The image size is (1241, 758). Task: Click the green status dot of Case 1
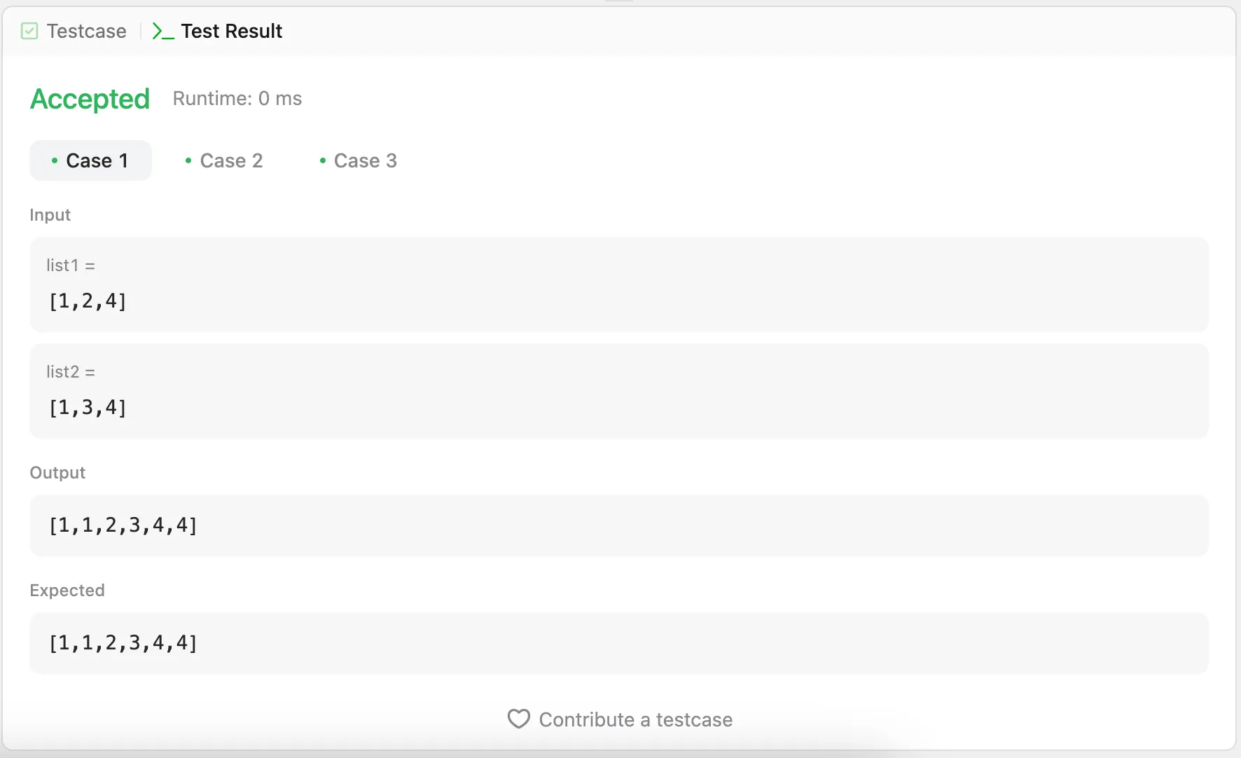coord(55,160)
